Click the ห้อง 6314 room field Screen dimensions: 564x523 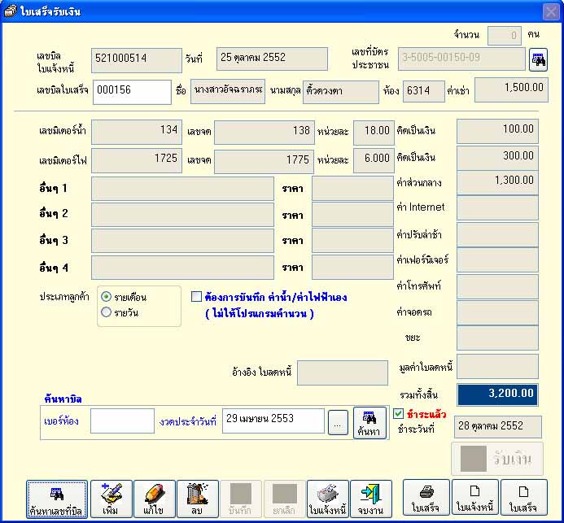point(424,91)
